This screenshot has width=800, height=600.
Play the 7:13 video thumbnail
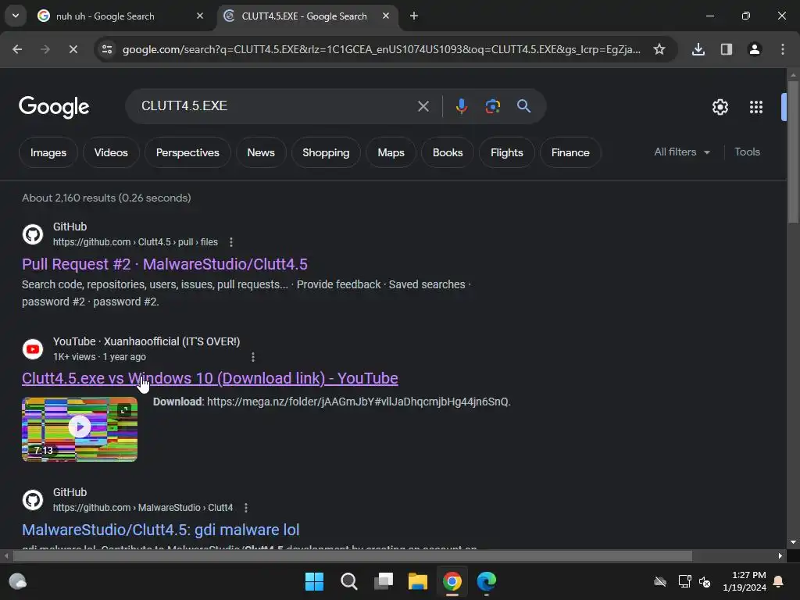point(80,429)
